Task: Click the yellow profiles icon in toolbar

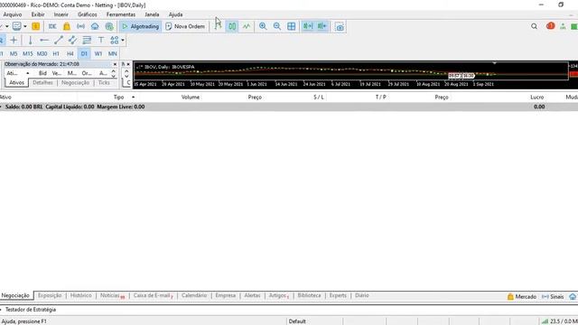Action: [x=36, y=26]
